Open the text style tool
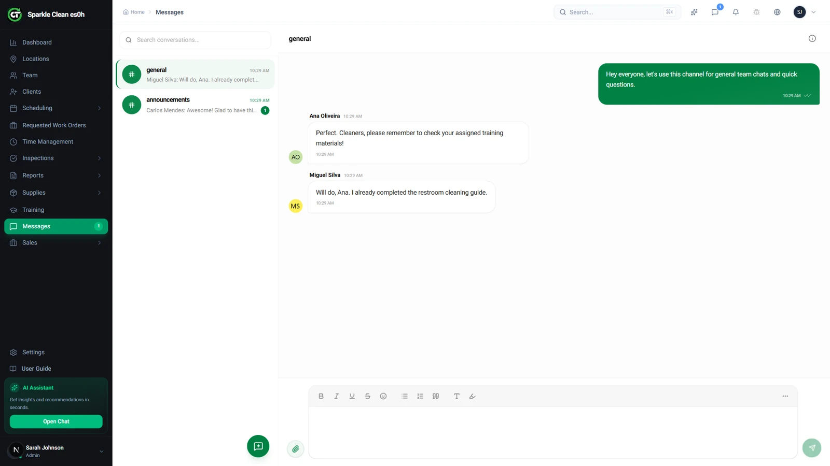This screenshot has height=466, width=830. pos(457,396)
